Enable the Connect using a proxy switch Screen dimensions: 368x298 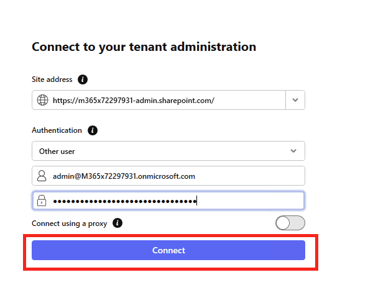pos(290,223)
